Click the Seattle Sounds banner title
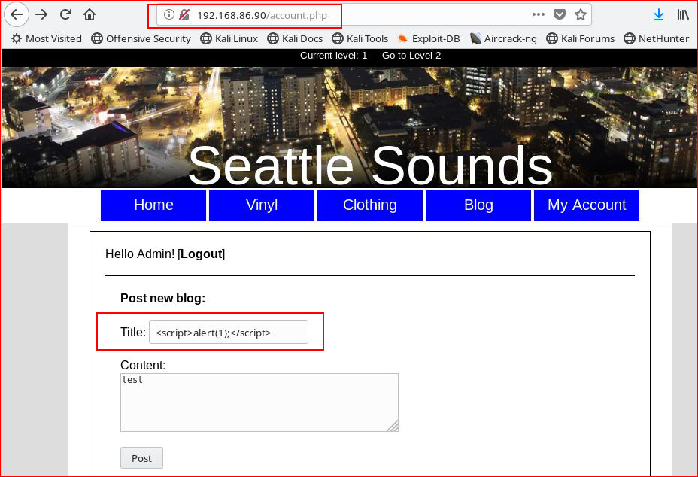698x477 pixels. point(370,166)
